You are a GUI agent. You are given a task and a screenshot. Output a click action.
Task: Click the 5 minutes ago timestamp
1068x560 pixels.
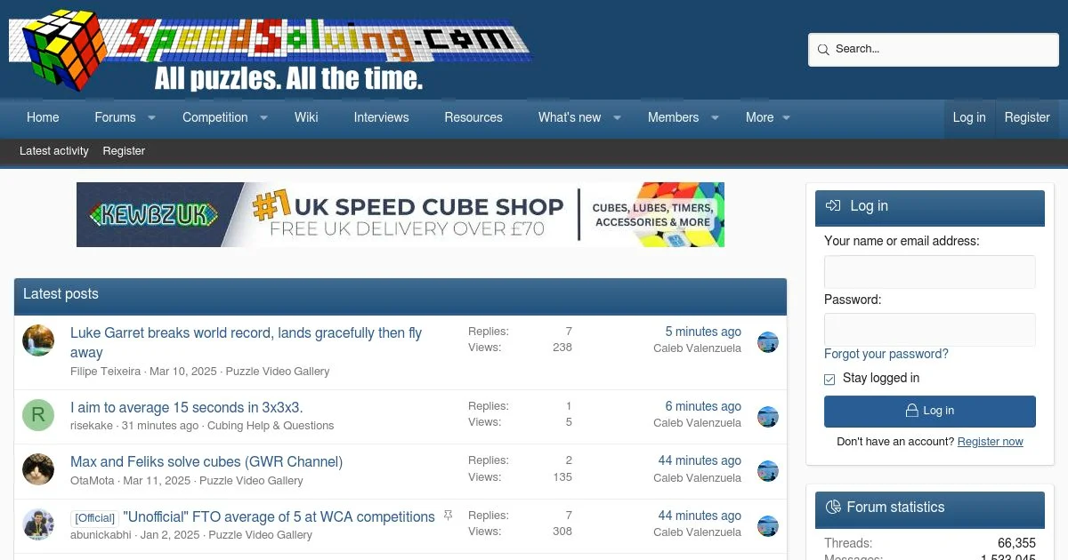(703, 332)
